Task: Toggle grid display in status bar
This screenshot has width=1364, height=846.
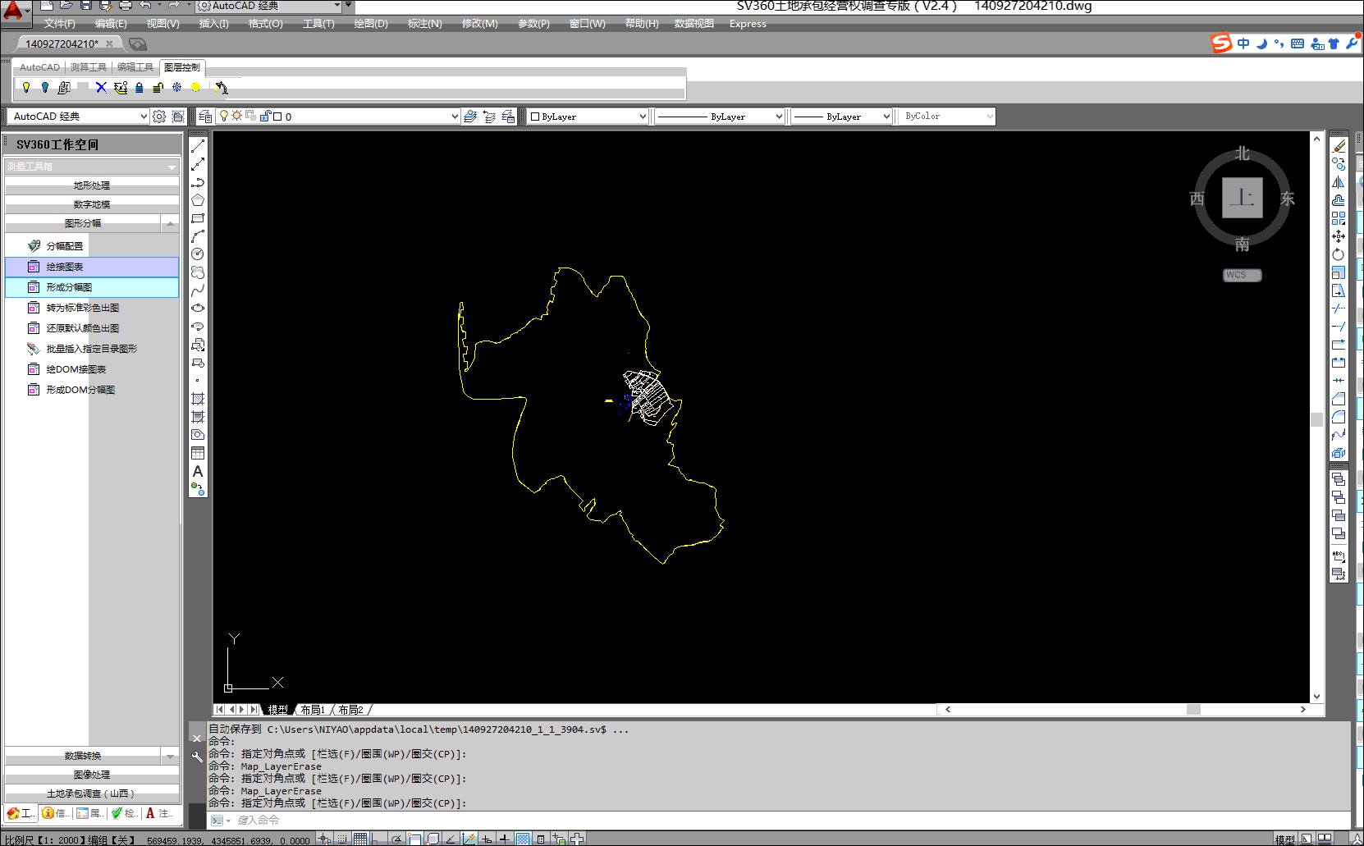Action: pyautogui.click(x=360, y=839)
